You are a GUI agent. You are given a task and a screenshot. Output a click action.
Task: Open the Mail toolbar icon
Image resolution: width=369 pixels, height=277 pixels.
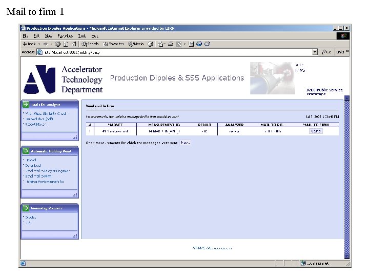pos(161,44)
